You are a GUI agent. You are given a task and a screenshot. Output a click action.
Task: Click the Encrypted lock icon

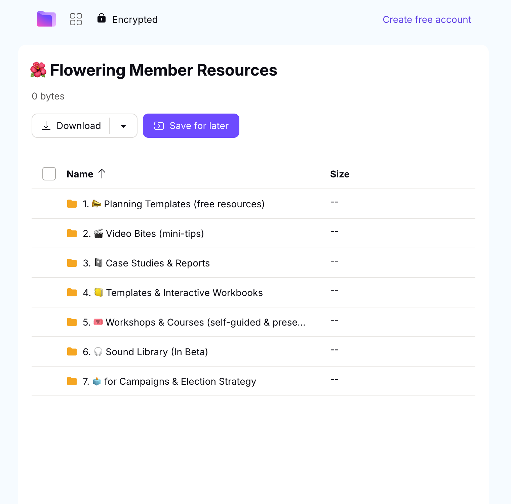[x=101, y=18]
